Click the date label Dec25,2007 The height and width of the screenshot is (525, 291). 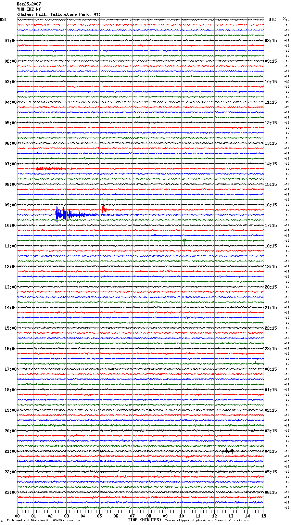click(x=29, y=4)
